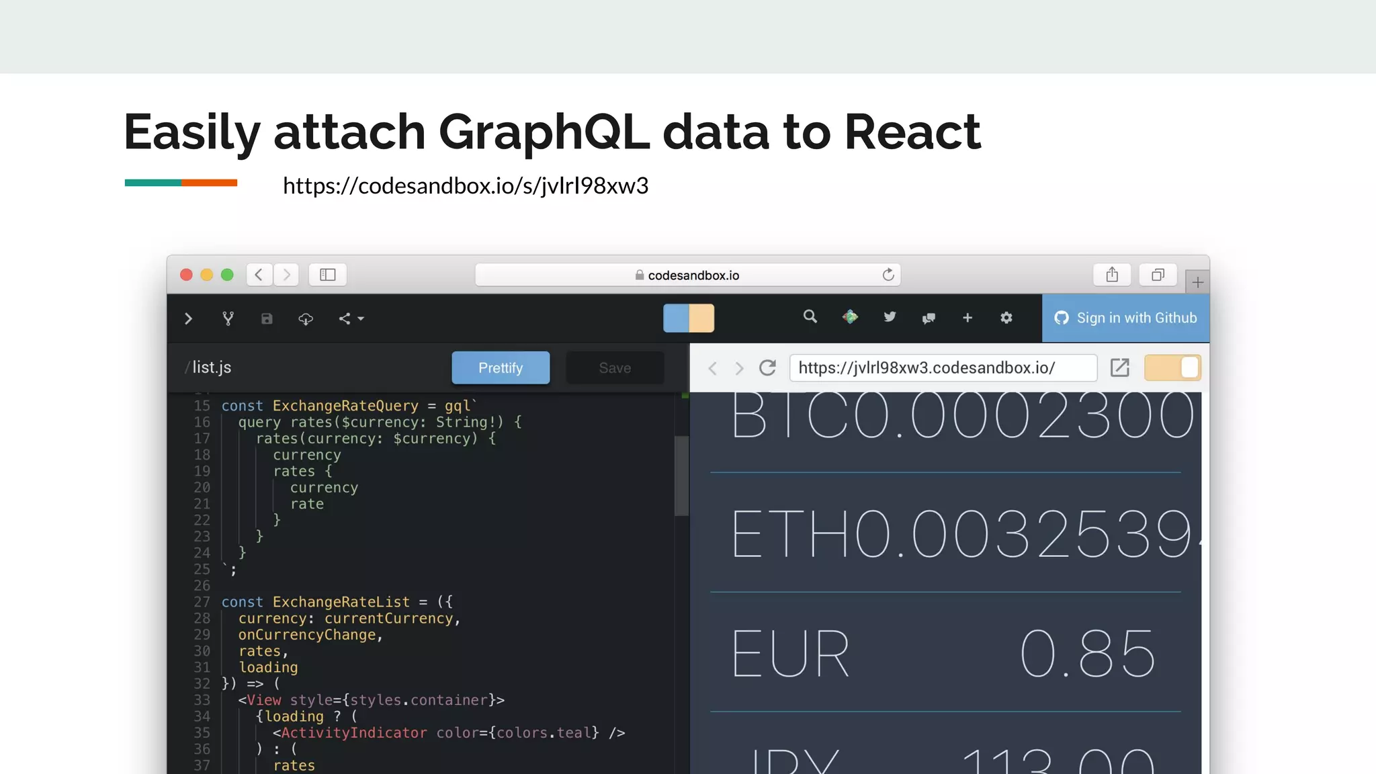Reload page via Safari reload icon

pyautogui.click(x=888, y=275)
